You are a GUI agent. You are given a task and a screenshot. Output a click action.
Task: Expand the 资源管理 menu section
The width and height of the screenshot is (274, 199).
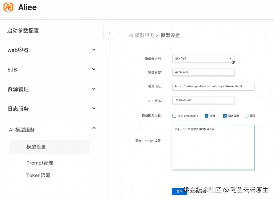pyautogui.click(x=94, y=89)
